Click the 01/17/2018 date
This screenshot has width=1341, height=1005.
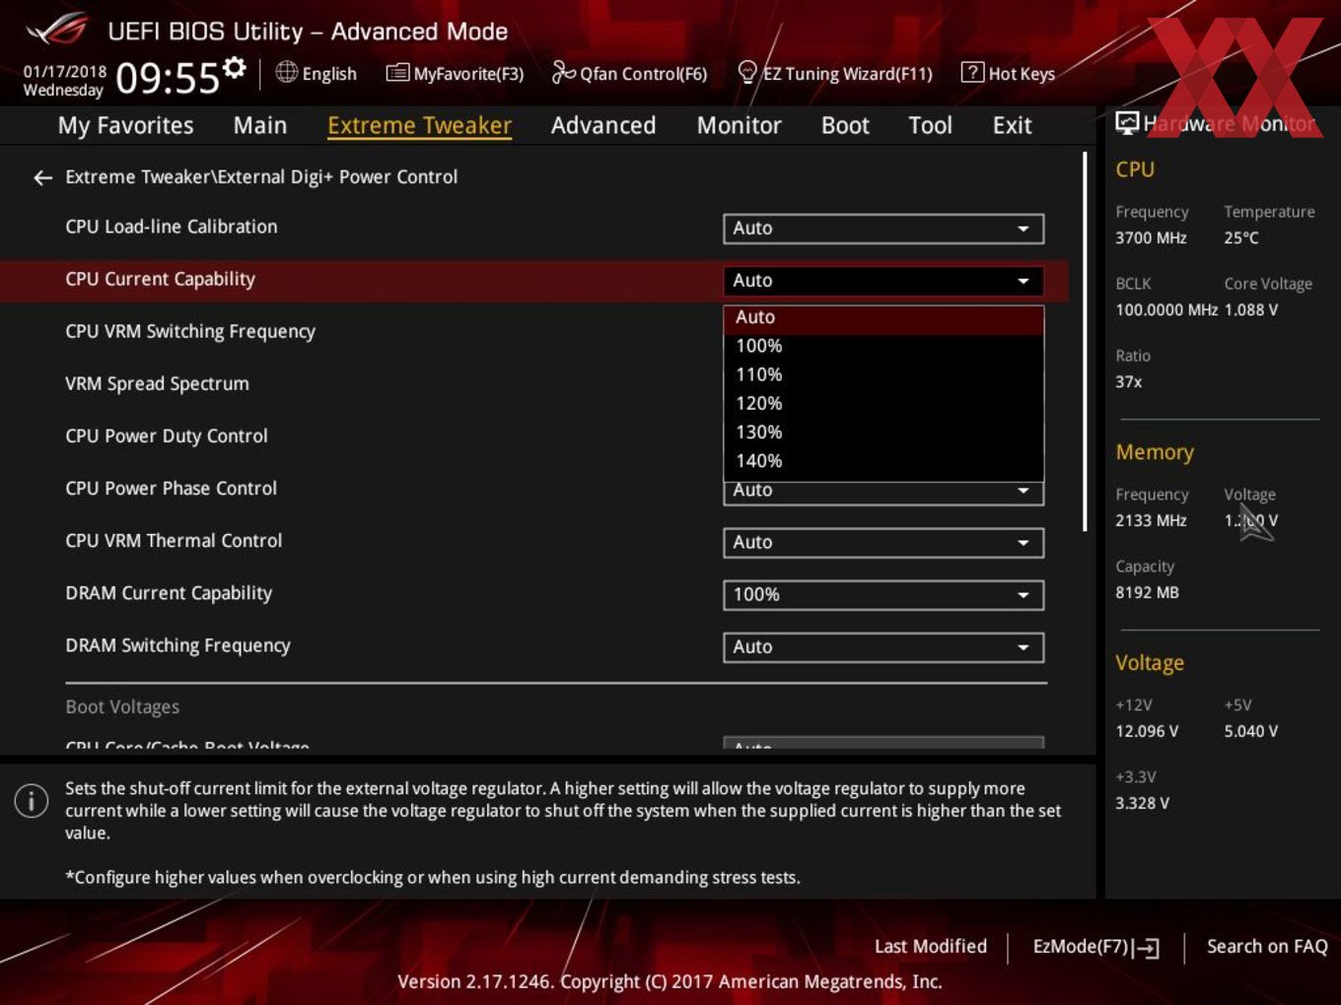click(x=64, y=71)
